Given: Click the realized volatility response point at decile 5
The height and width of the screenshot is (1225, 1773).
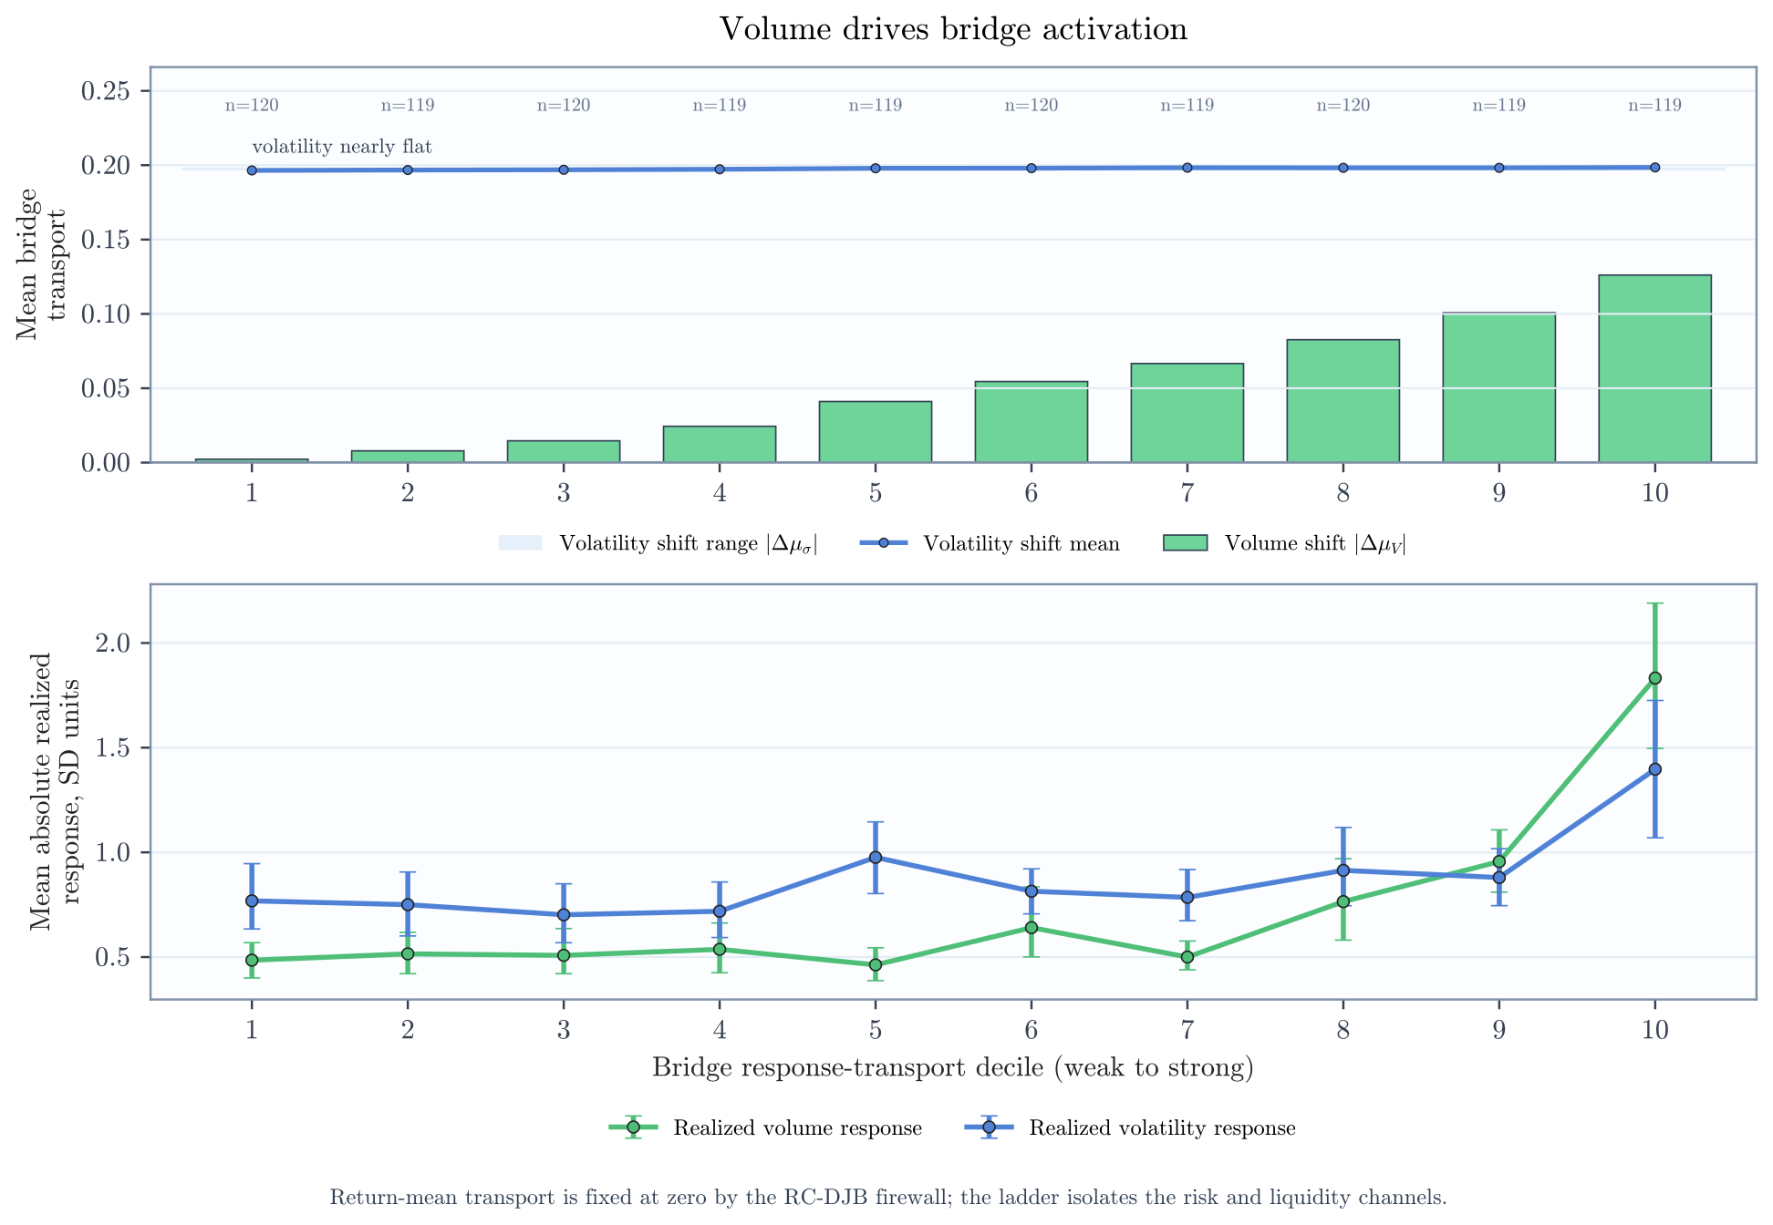Looking at the screenshot, I should (x=875, y=858).
